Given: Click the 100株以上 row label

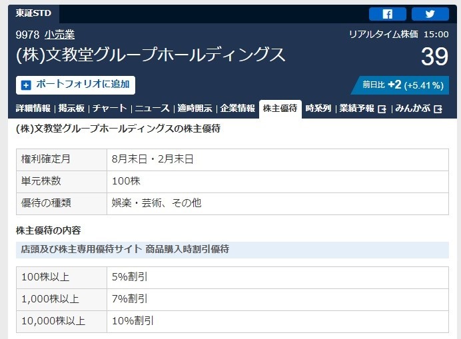Looking at the screenshot, I should point(61,278).
